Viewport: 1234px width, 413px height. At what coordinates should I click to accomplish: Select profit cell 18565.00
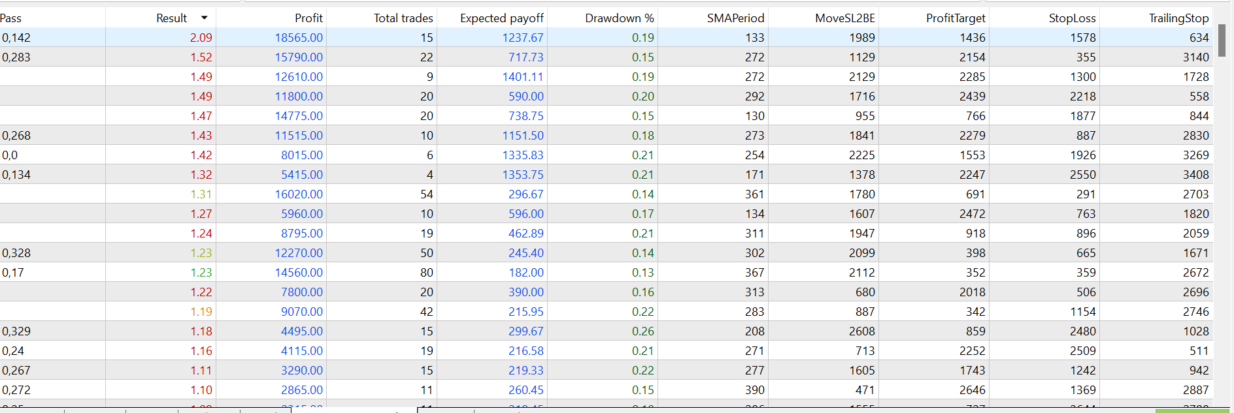point(299,38)
